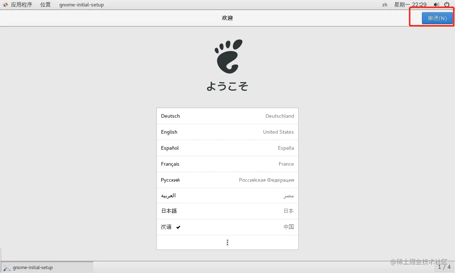The width and height of the screenshot is (455, 273).
Task: Click the checkmark next to 汉语
Action: click(178, 227)
